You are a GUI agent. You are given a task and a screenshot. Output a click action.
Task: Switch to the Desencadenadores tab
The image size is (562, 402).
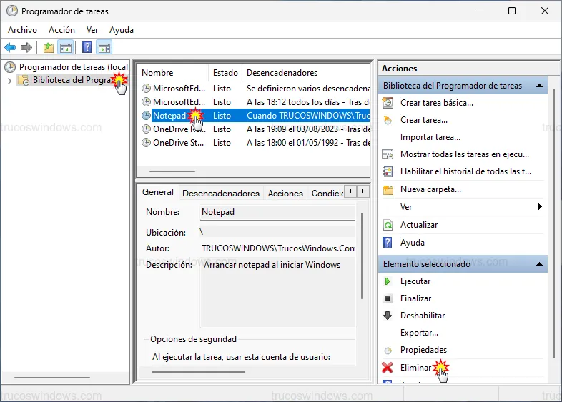tap(220, 193)
